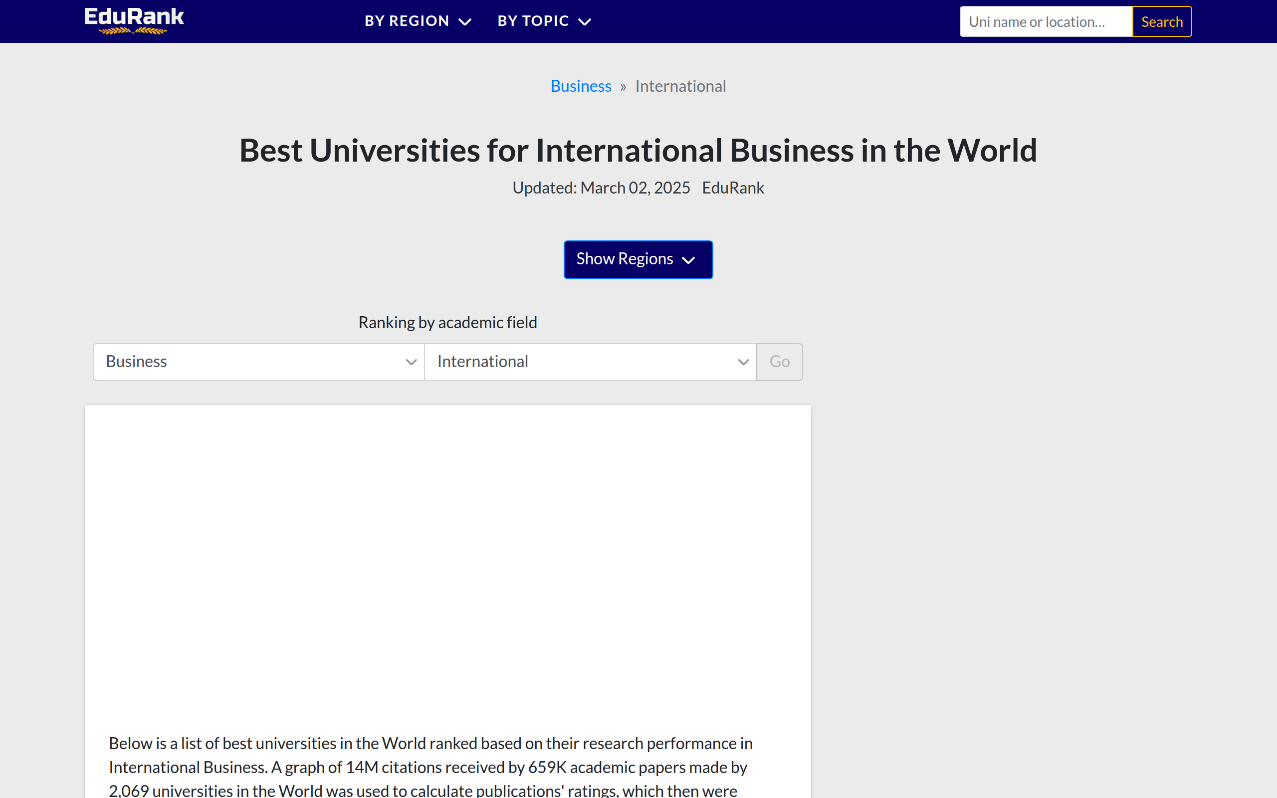Click the International breadcrumb text
Image resolution: width=1277 pixels, height=798 pixels.
click(x=680, y=86)
